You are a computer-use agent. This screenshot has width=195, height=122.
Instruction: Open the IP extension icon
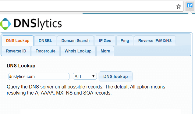click(190, 6)
